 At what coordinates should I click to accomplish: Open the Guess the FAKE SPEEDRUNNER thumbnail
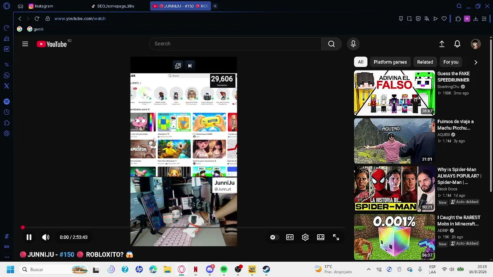point(394,93)
